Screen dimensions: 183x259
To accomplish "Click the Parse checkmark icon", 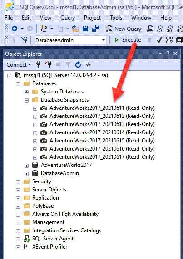I will (x=159, y=40).
